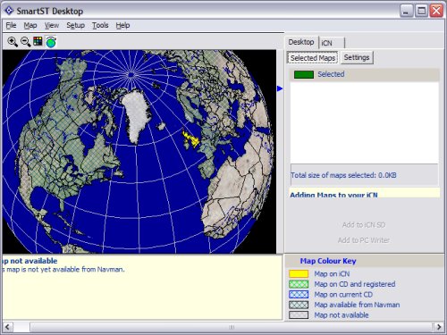
Task: Click the green Map on CD registered swatch
Action: pos(299,284)
